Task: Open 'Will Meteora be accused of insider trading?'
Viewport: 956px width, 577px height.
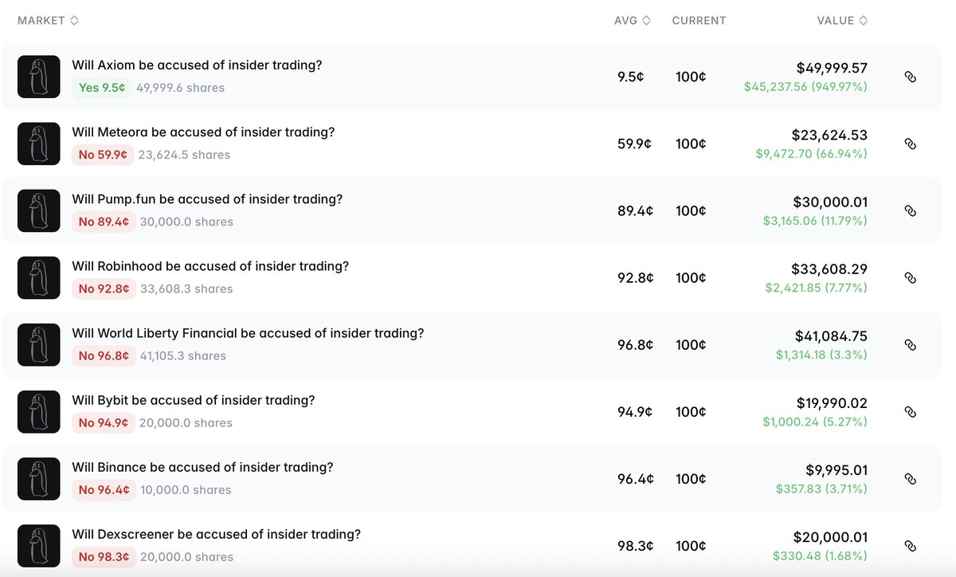Action: click(x=203, y=132)
